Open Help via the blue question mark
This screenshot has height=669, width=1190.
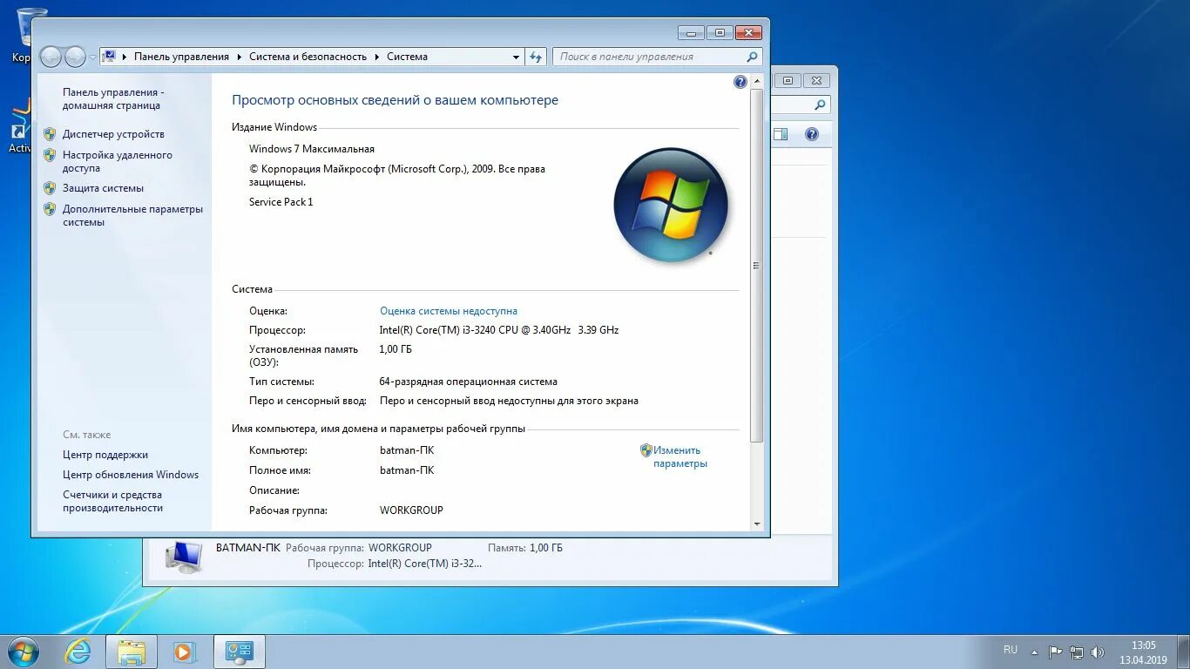coord(740,82)
